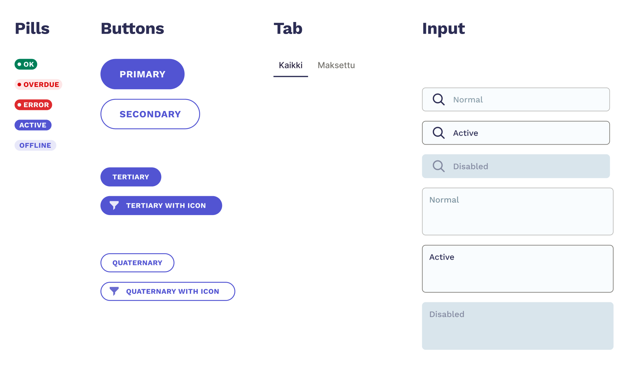This screenshot has height=371, width=636.
Task: Click the filter icon on Quaternary With Icon
Action: 114,291
